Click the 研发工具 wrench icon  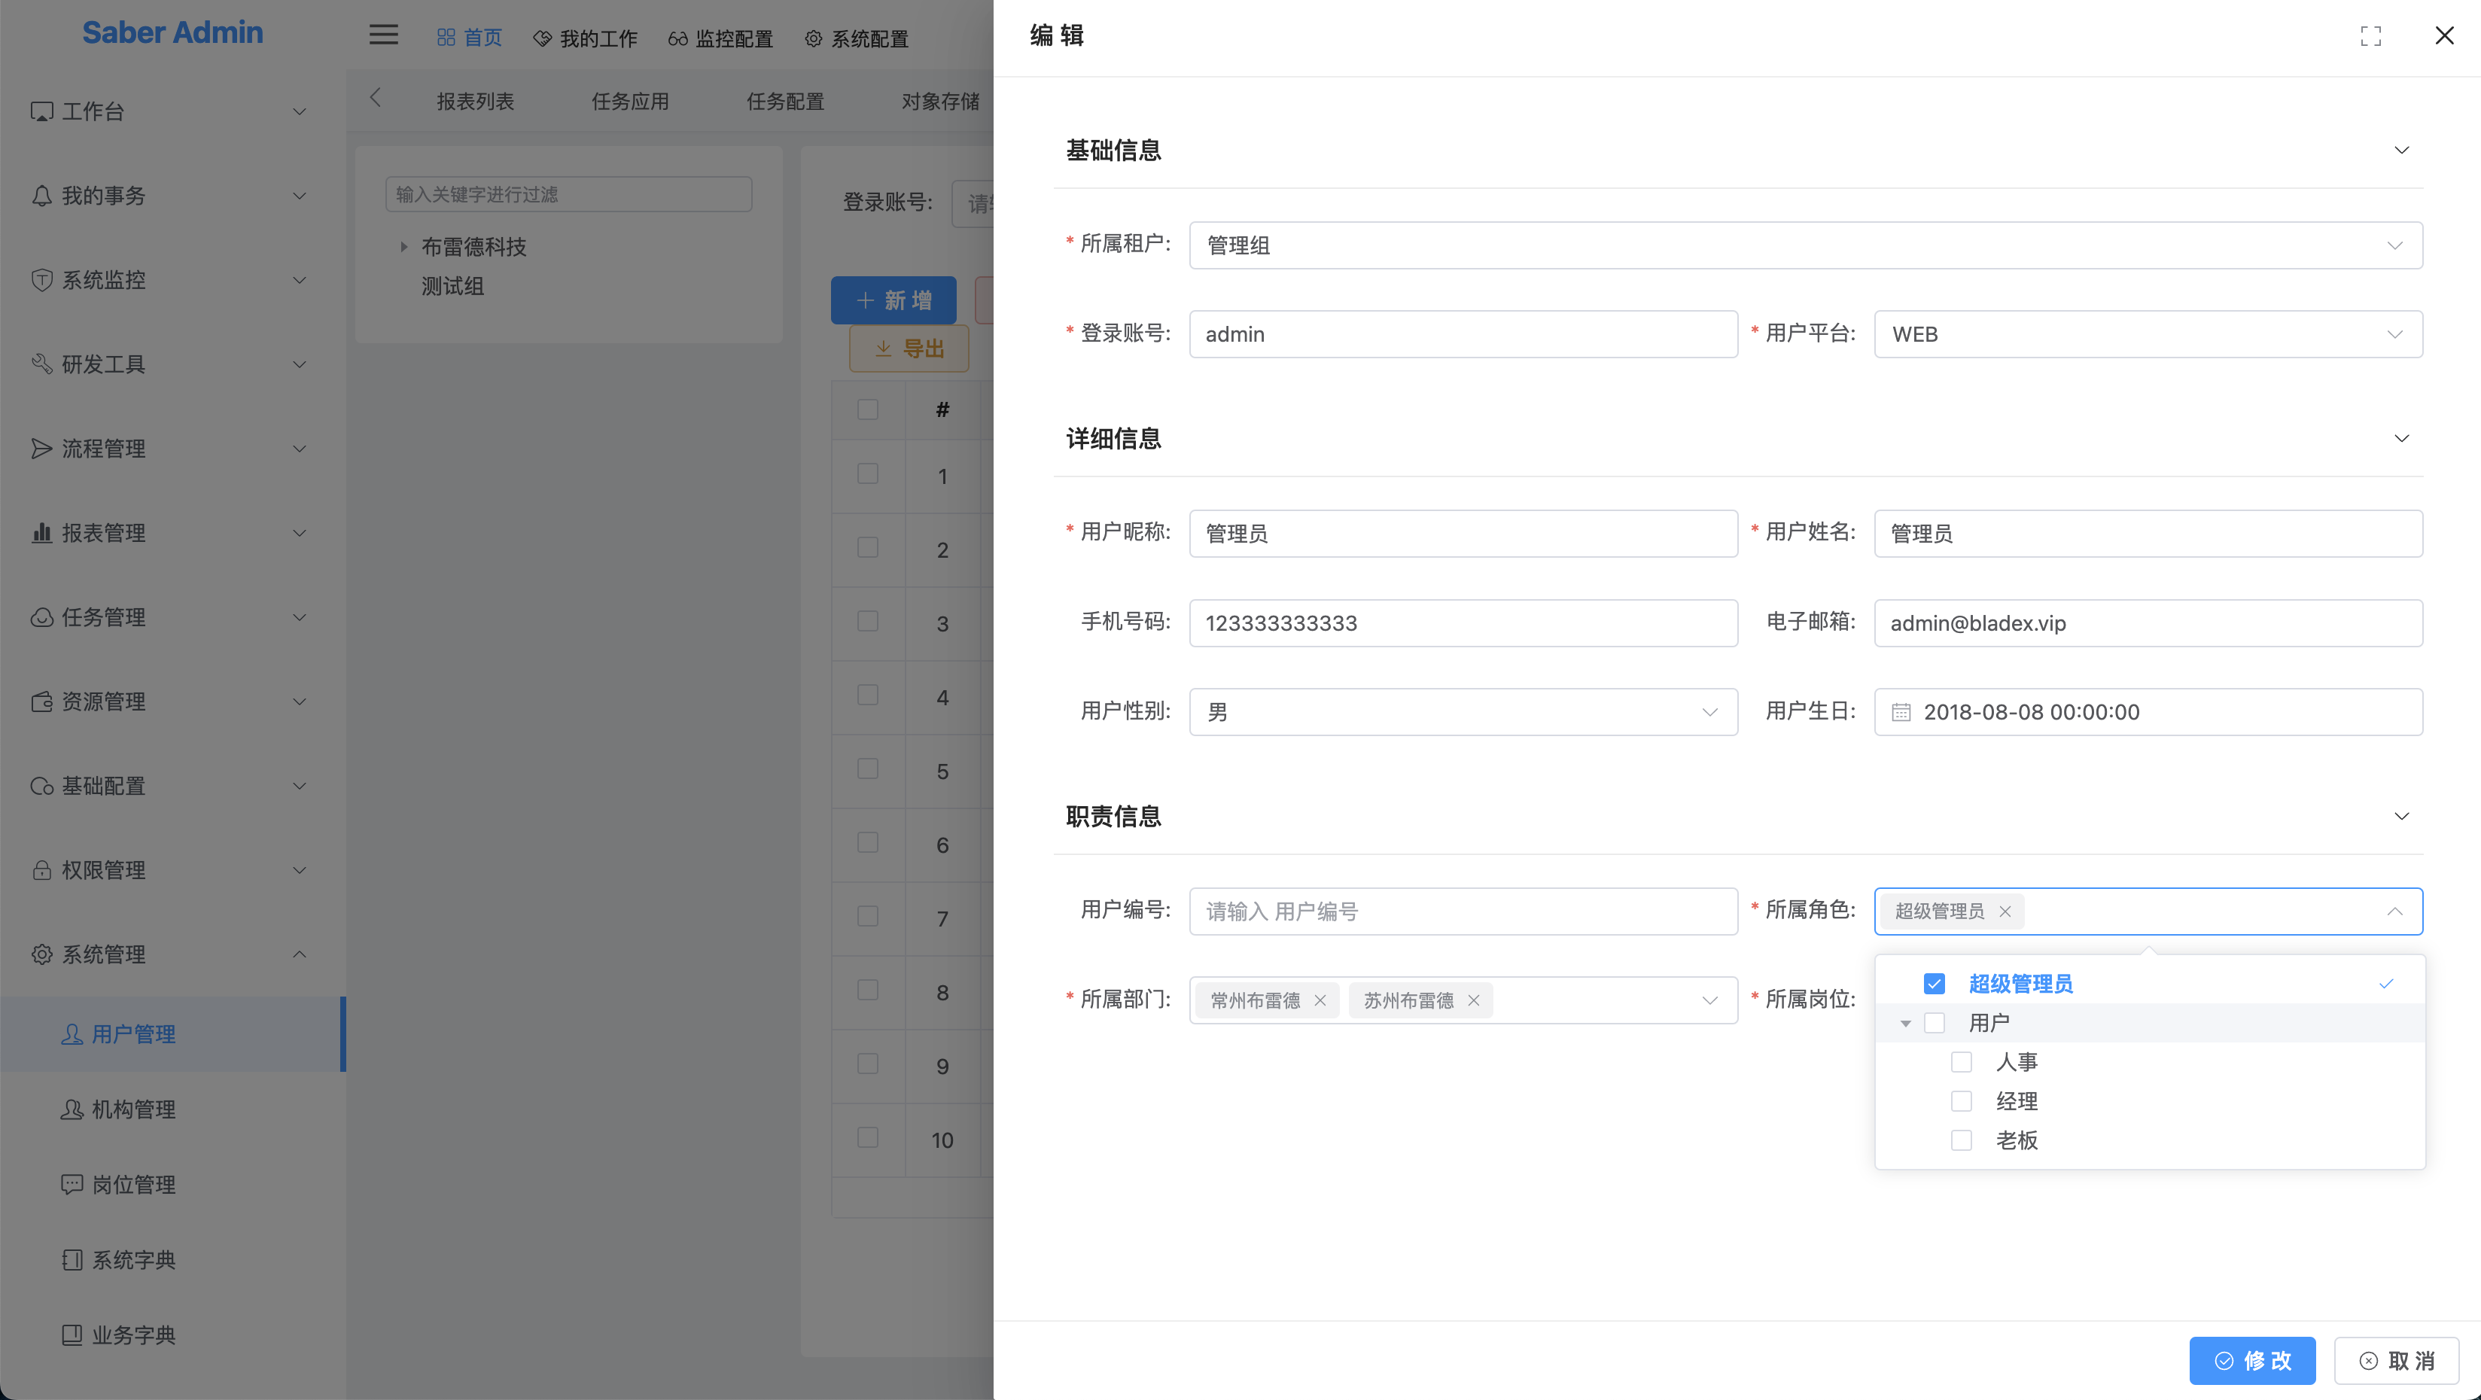pos(41,364)
